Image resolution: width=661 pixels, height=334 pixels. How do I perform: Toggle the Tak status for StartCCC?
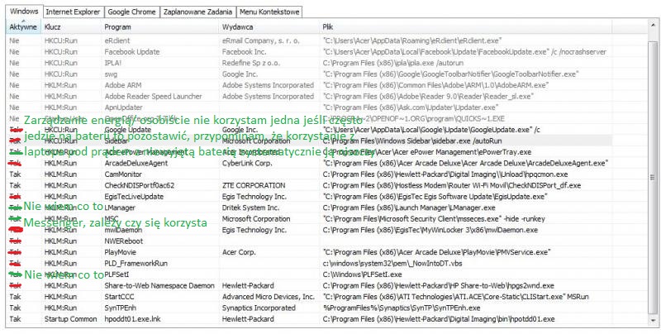pos(14,295)
